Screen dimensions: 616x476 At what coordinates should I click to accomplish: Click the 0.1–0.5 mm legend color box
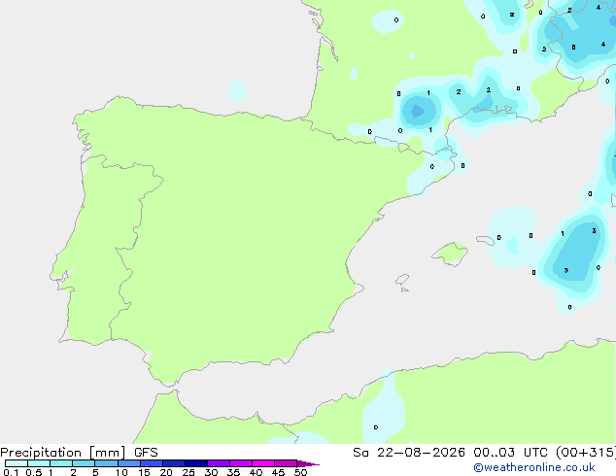pyautogui.click(x=17, y=463)
